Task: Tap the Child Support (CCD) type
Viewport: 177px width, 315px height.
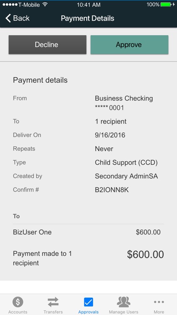Action: (x=126, y=163)
